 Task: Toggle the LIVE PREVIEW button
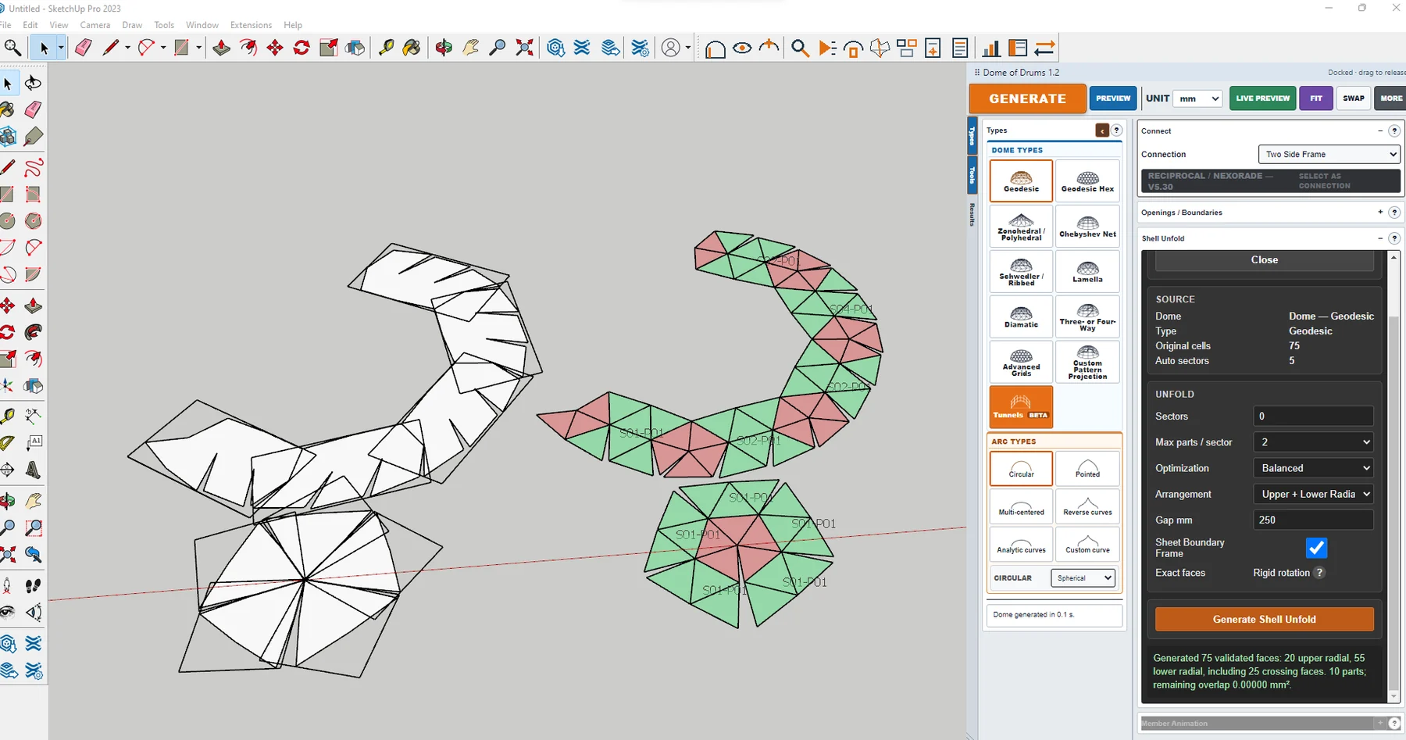1262,98
